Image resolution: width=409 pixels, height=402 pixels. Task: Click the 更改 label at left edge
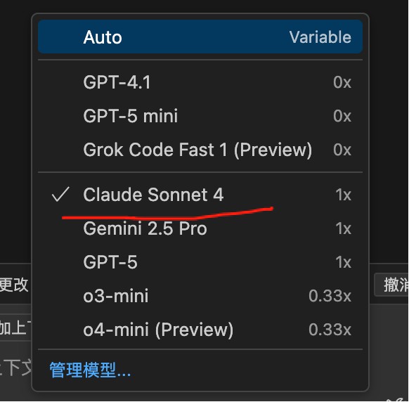[x=14, y=285]
